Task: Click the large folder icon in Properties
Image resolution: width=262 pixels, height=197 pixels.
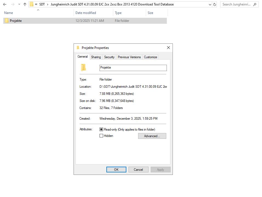Action: (83, 67)
